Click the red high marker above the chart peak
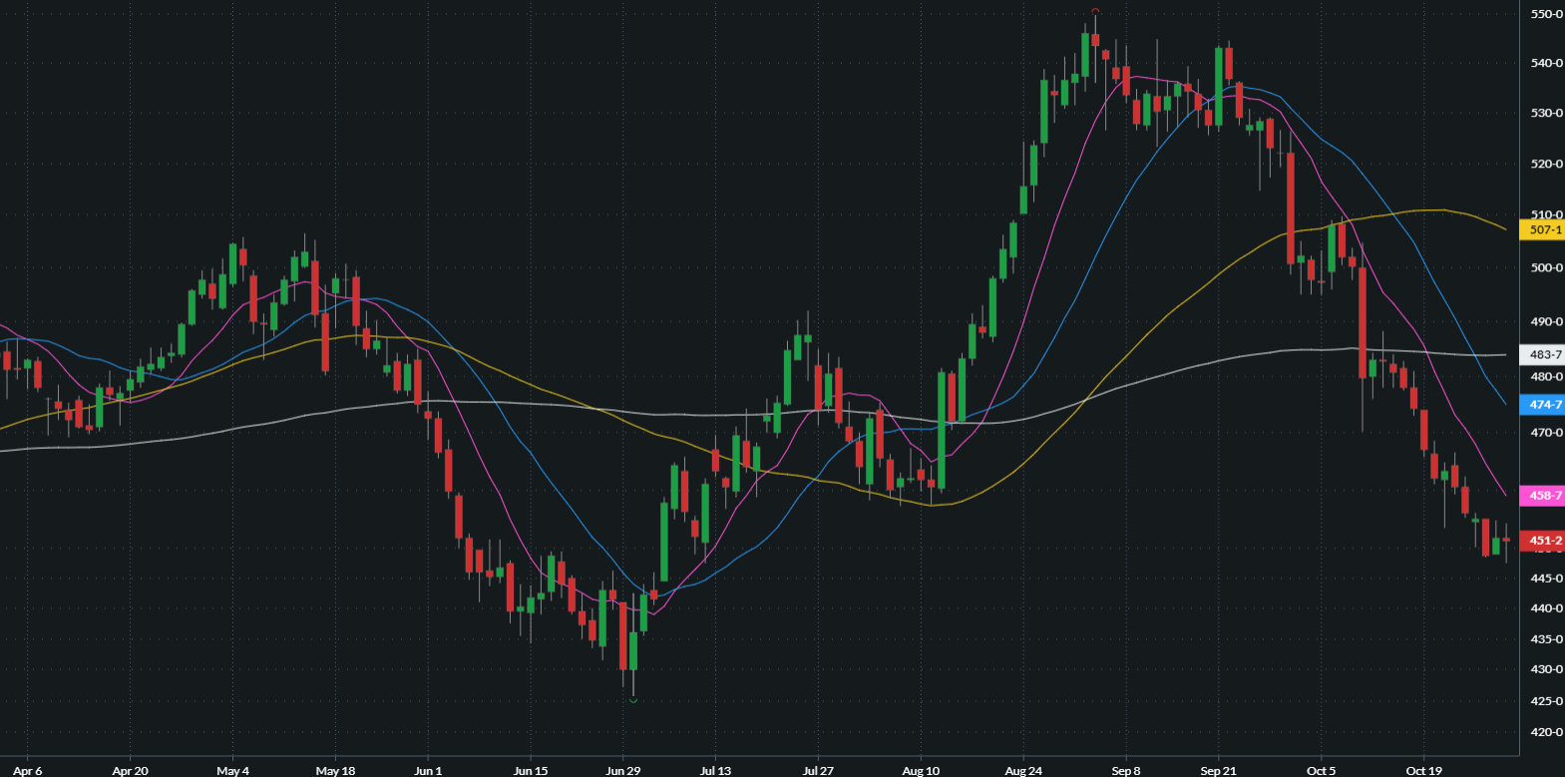The image size is (1565, 777). [1095, 11]
